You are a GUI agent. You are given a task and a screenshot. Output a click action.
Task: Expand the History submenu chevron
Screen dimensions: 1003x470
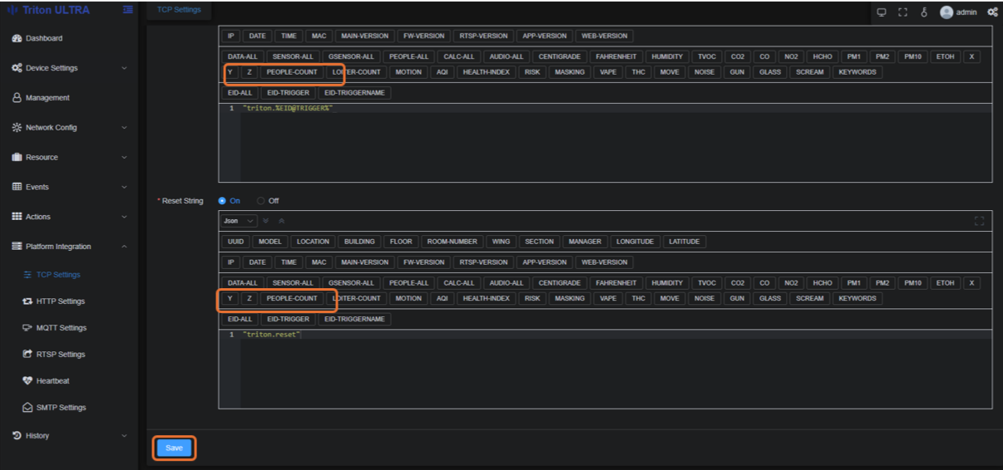125,435
